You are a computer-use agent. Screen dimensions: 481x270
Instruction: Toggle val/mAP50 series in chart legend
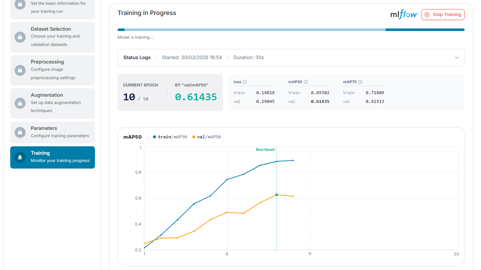click(x=206, y=137)
